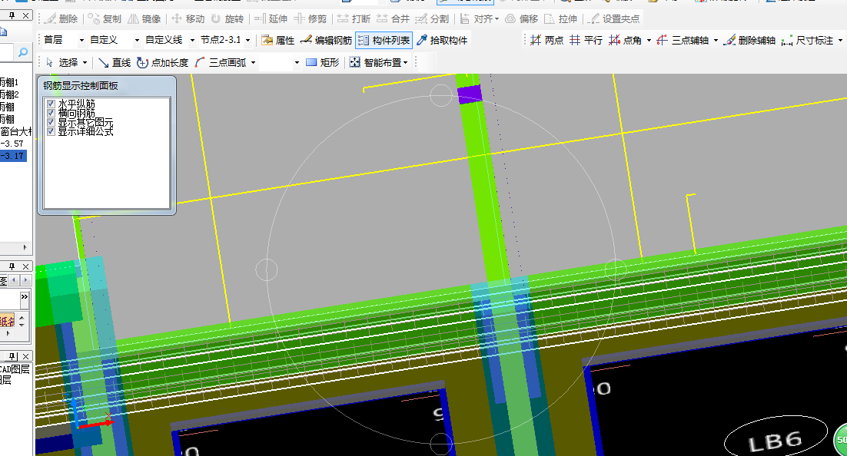Select the 延伸 (extend) tool

[x=271, y=19]
